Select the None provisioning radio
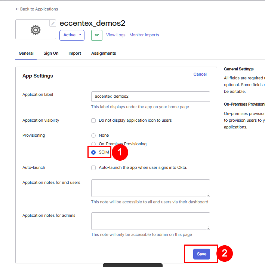265x267 pixels. point(93,136)
